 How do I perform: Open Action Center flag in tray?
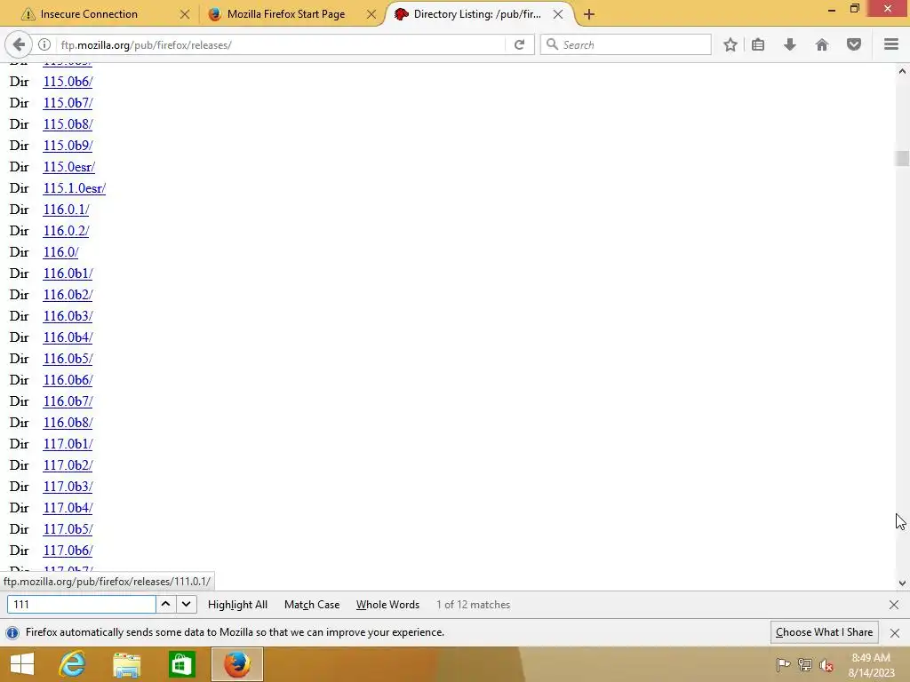pos(783,664)
